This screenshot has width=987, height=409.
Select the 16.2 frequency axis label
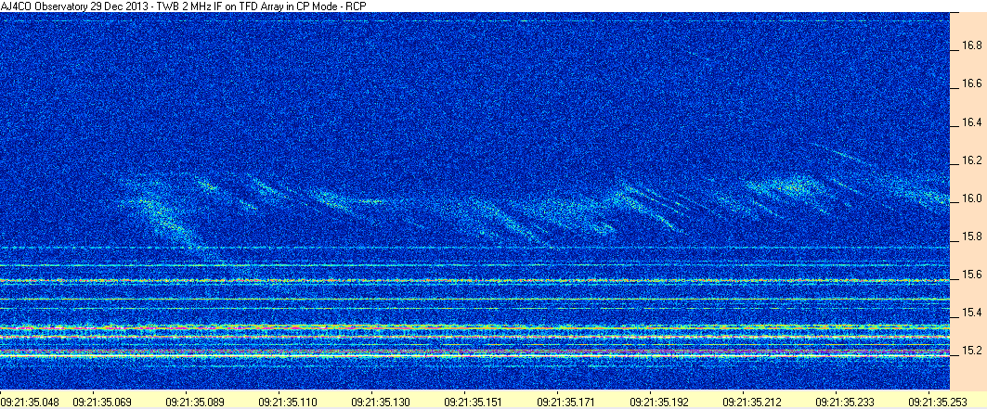tap(972, 160)
